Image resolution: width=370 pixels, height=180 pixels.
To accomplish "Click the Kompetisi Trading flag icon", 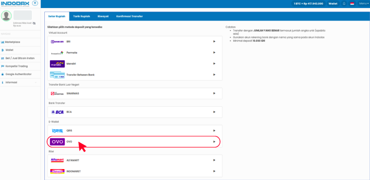I will coord(2,66).
